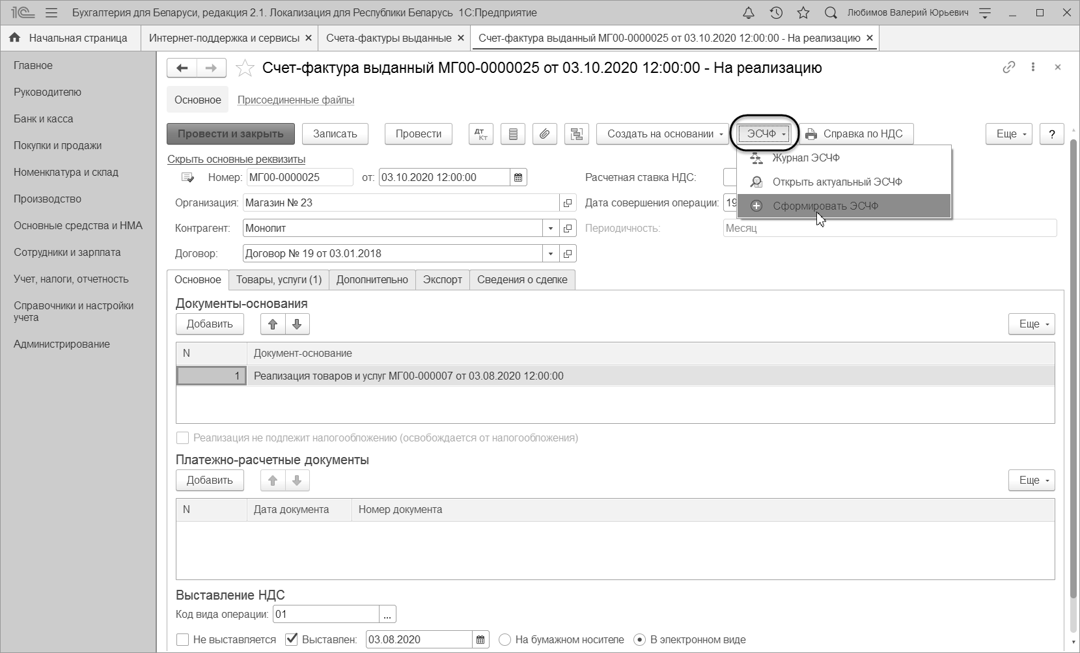
Task: Add payment document with Добавить
Action: pyautogui.click(x=210, y=480)
